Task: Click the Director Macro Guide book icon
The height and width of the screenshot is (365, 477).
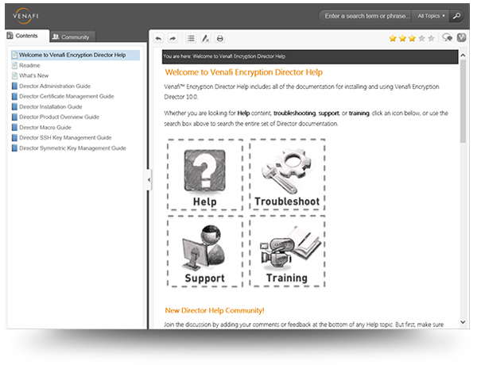Action: click(x=14, y=127)
